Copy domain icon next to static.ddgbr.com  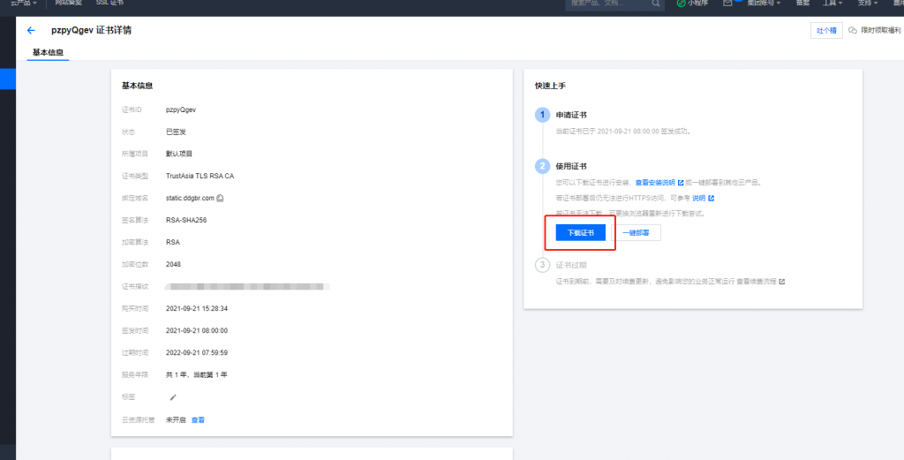[x=220, y=198]
